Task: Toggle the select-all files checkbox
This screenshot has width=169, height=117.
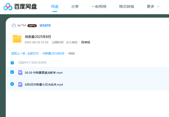Action: point(12,63)
